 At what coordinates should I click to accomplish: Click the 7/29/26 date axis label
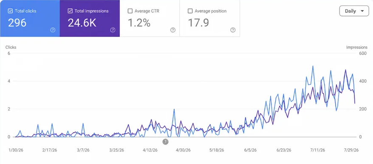pyautogui.click(x=351, y=150)
